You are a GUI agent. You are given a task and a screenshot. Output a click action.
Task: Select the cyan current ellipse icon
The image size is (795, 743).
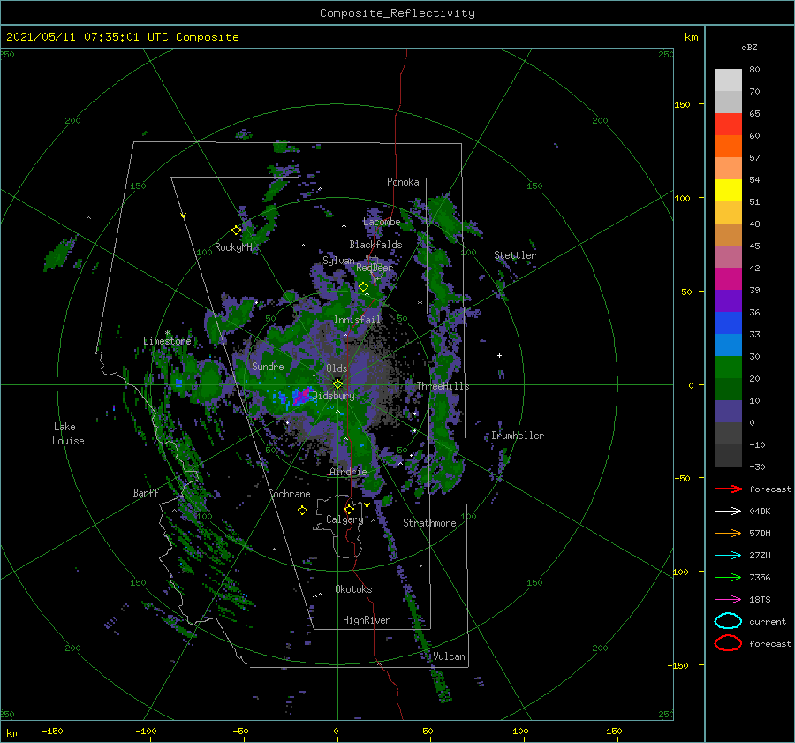[728, 621]
